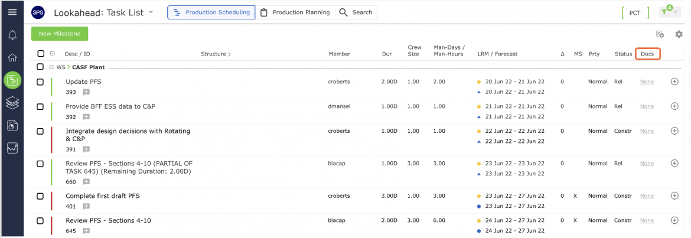Viewport: 691px width, 238px height.
Task: Click the PCT project selector
Action: tap(634, 13)
